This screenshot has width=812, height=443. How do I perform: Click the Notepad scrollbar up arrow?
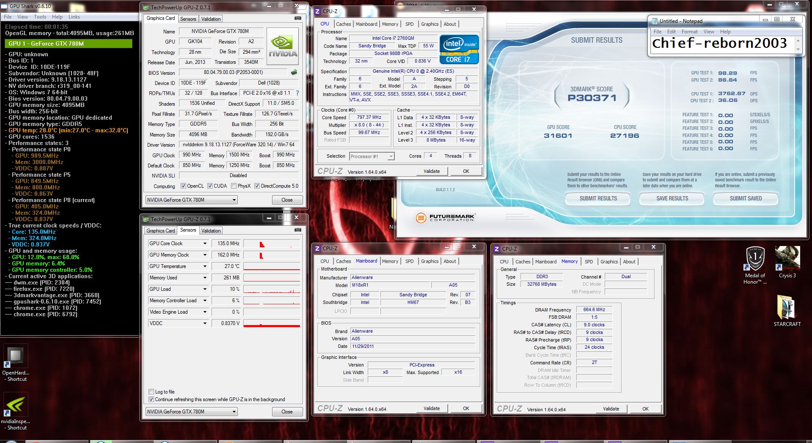[x=798, y=41]
